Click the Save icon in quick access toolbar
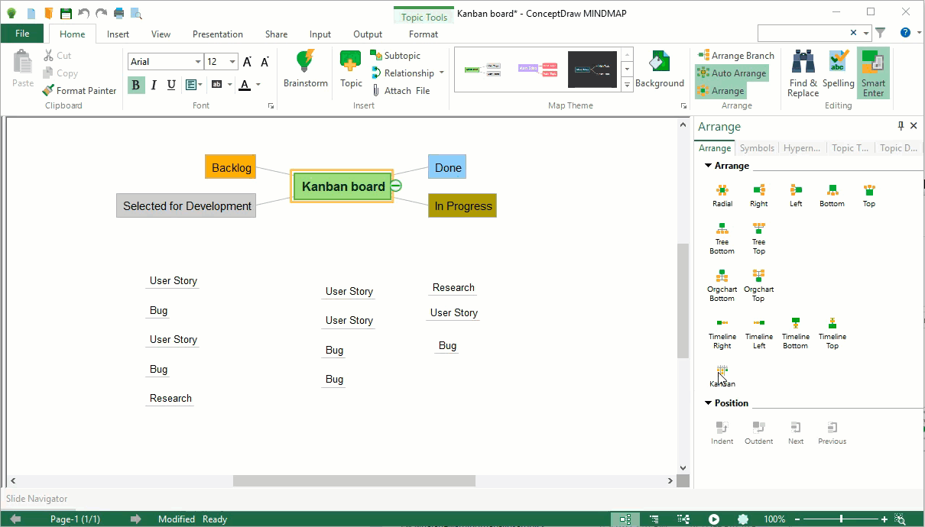Image resolution: width=925 pixels, height=527 pixels. tap(67, 13)
